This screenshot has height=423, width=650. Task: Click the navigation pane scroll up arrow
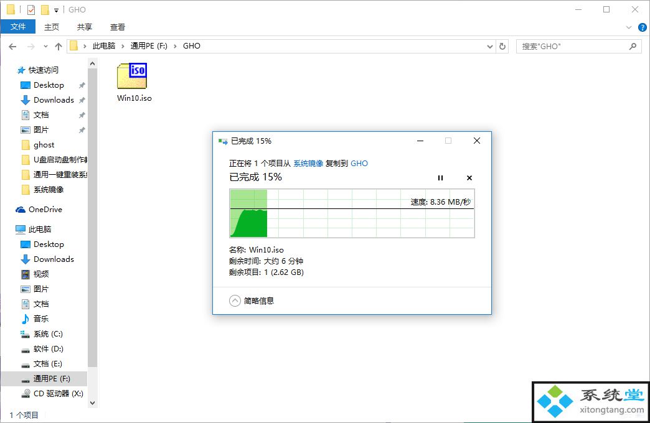click(x=92, y=64)
